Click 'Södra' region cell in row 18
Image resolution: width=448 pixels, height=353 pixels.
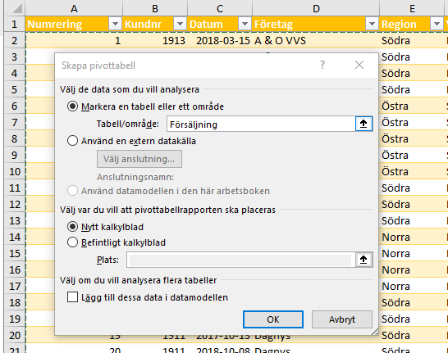point(412,302)
